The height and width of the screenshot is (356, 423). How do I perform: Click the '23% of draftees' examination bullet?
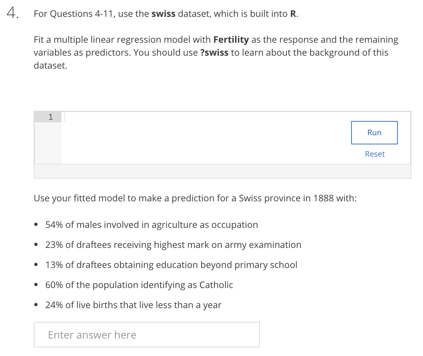[x=173, y=245]
